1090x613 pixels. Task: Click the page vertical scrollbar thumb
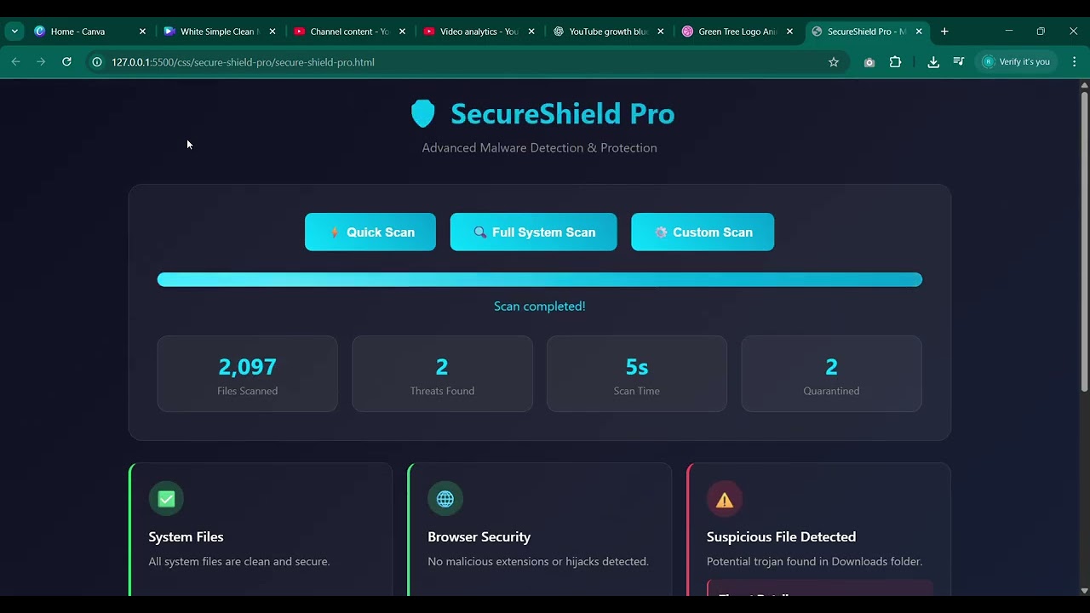pyautogui.click(x=1084, y=241)
